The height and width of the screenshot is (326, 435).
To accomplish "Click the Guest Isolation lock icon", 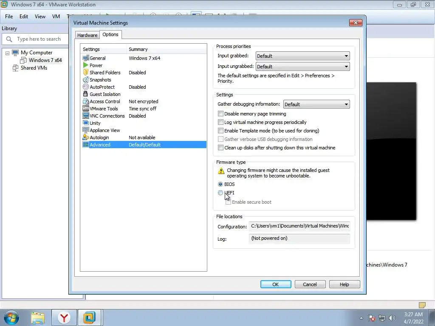I will click(x=85, y=94).
